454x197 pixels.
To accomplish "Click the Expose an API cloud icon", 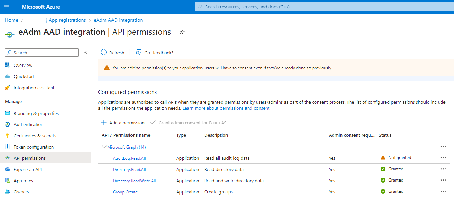I will point(7,169).
